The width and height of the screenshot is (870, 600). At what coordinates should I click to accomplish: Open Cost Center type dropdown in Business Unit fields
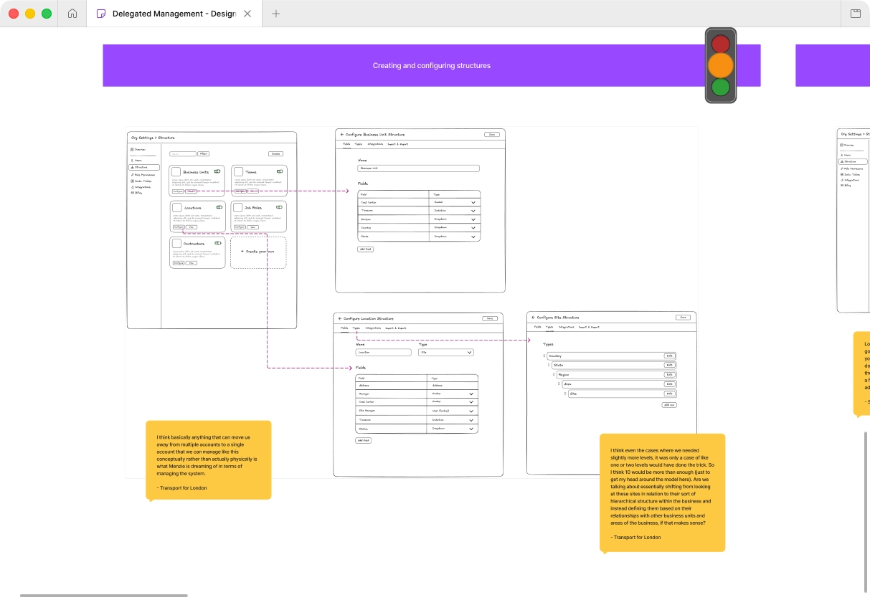[x=473, y=203]
